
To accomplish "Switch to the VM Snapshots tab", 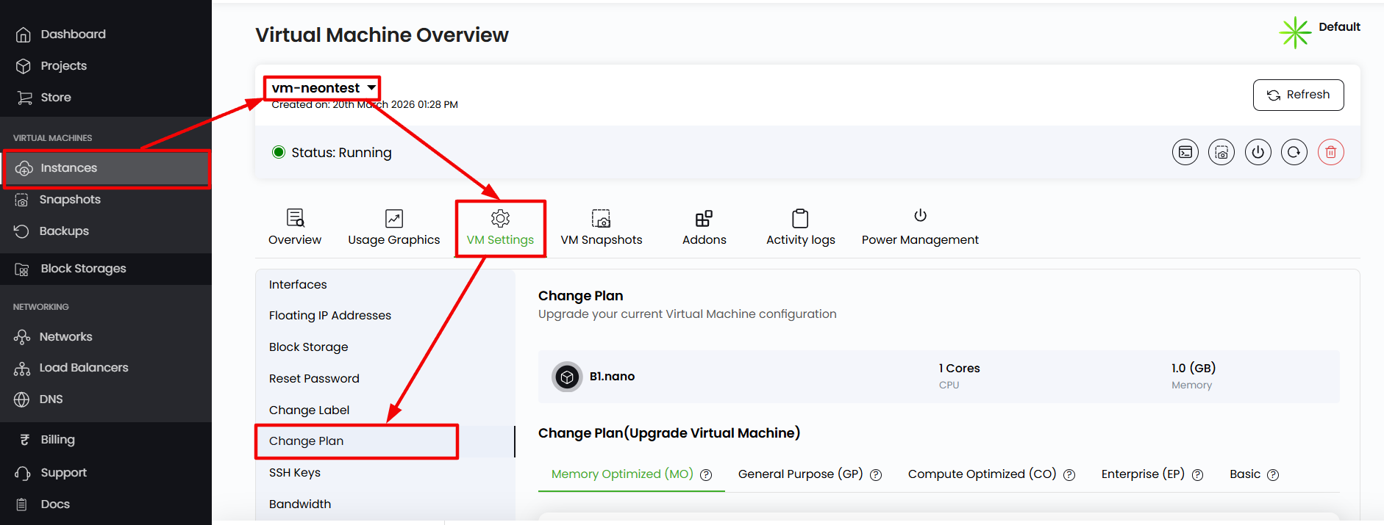I will [x=601, y=228].
